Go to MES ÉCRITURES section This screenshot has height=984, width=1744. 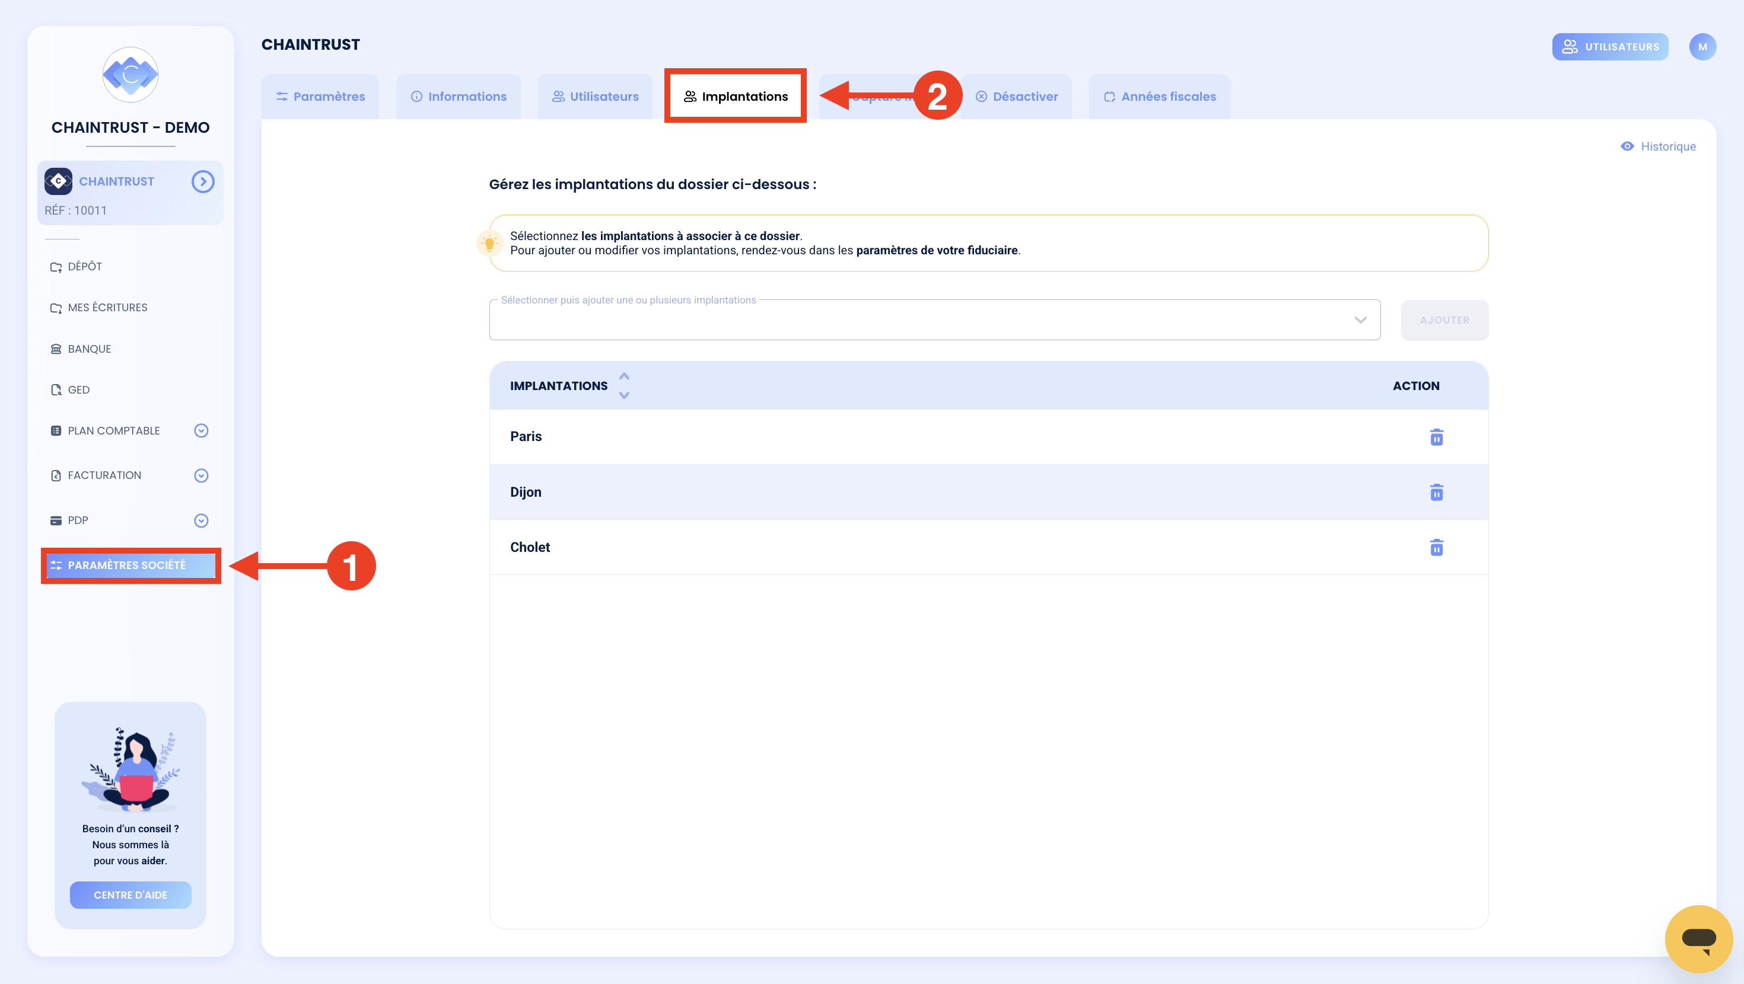click(x=99, y=307)
